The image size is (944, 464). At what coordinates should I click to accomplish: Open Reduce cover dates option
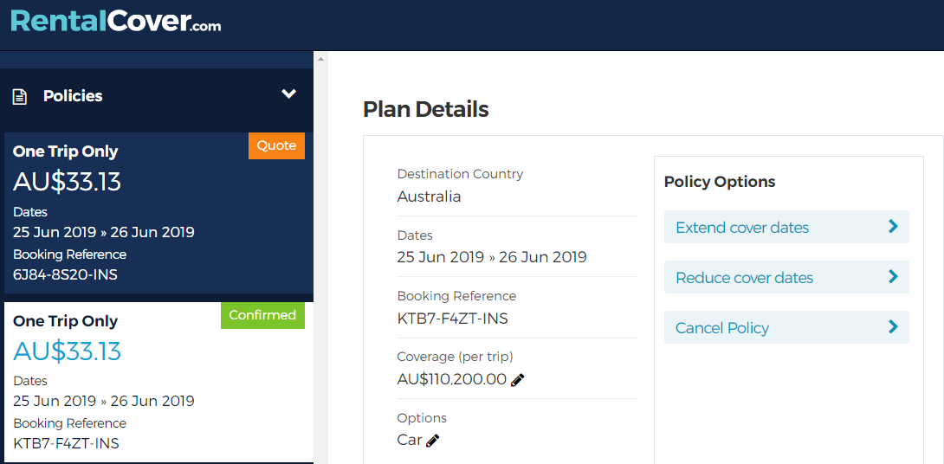[x=786, y=277]
